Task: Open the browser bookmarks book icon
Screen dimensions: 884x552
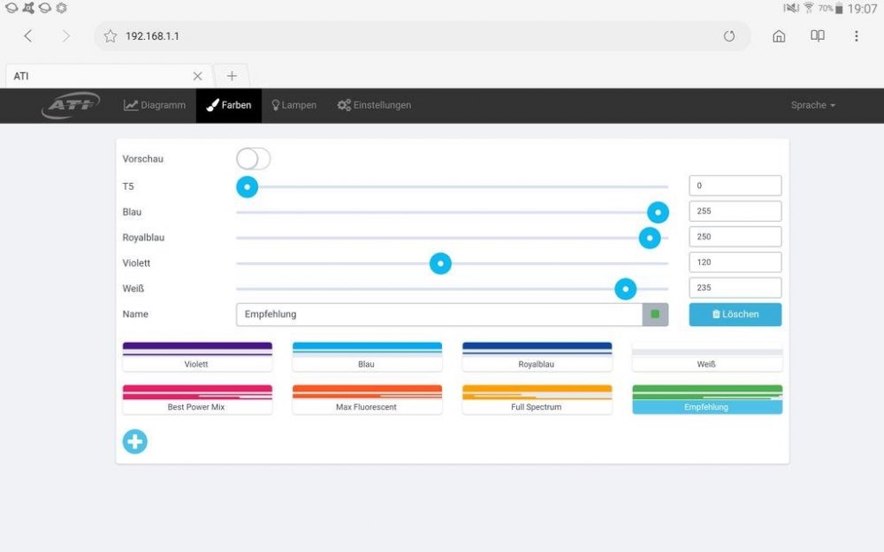Action: click(818, 36)
